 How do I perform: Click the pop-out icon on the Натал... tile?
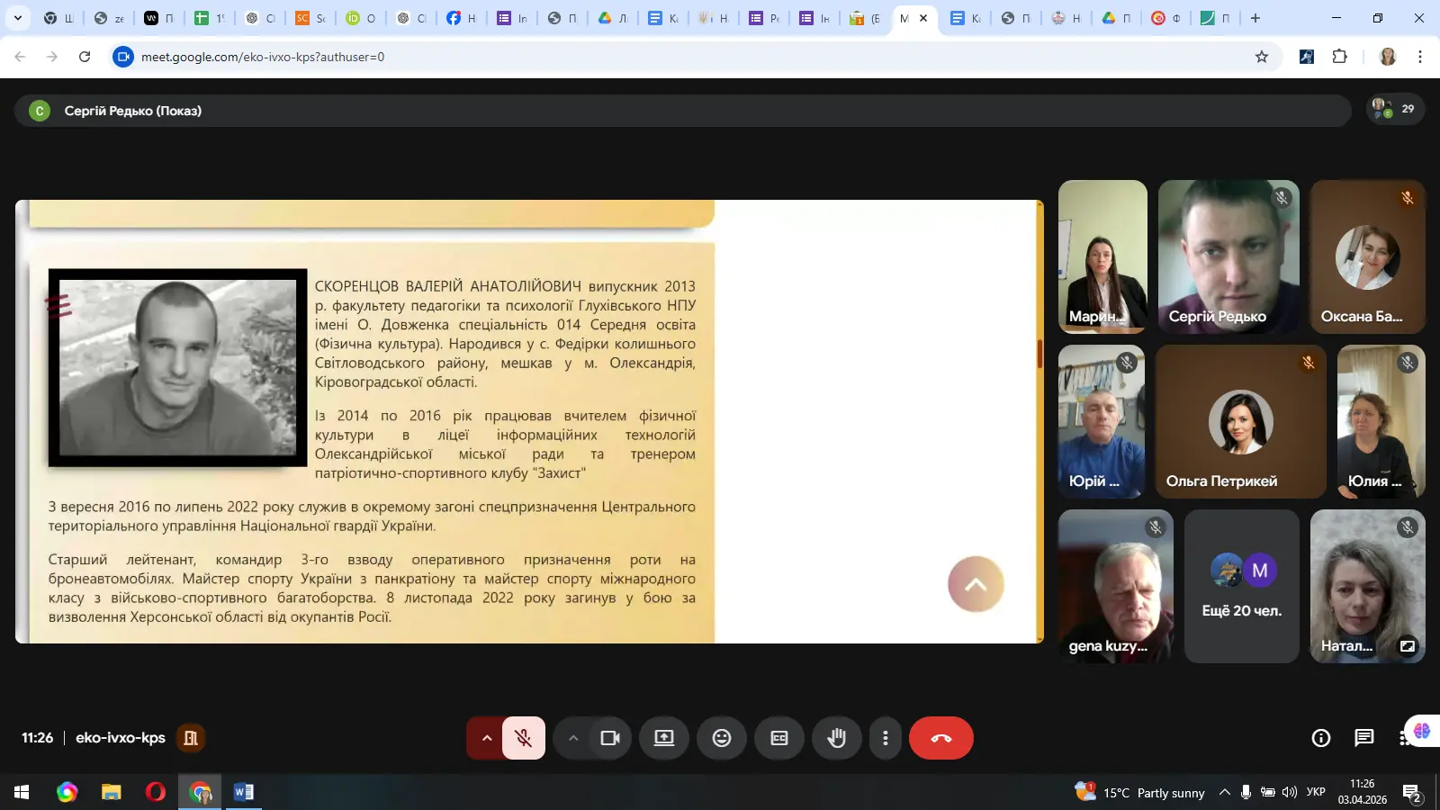pos(1408,645)
